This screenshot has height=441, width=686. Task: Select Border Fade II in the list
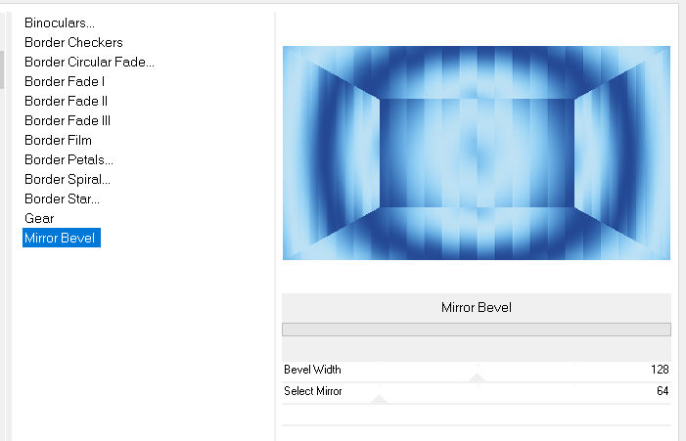click(66, 101)
